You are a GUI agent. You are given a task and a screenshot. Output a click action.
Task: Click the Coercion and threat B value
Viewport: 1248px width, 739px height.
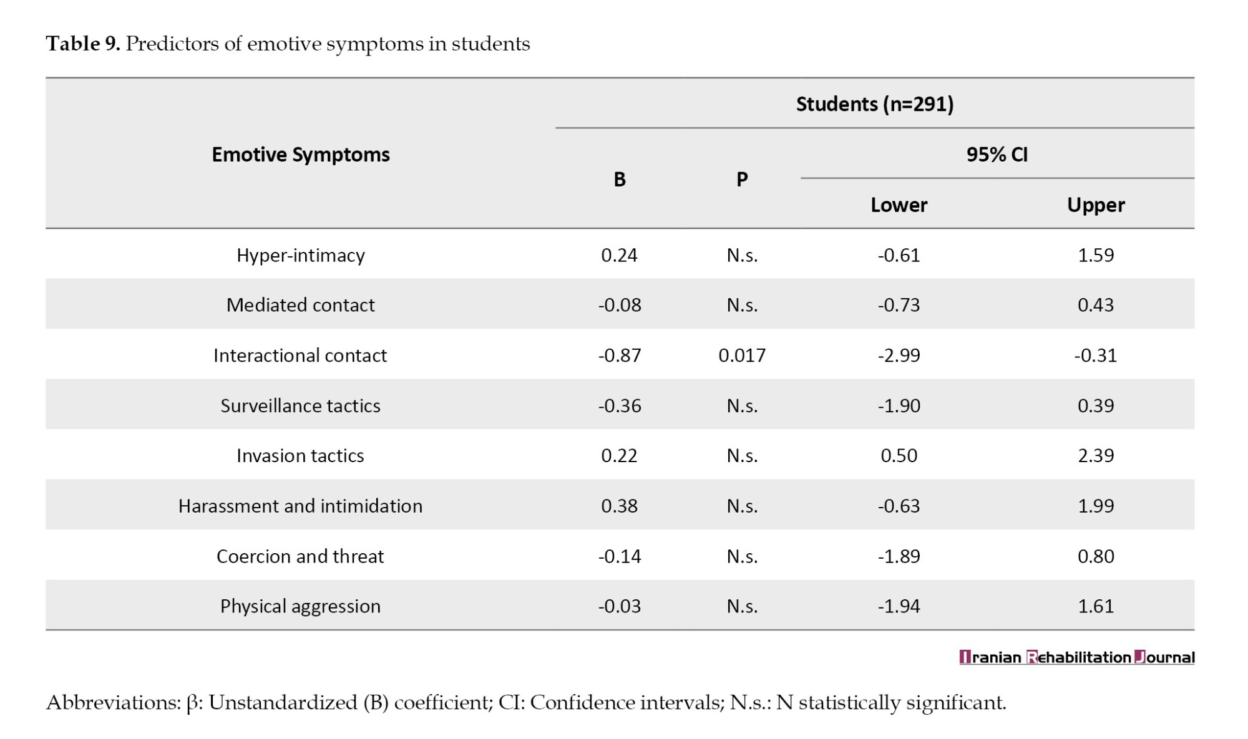(x=619, y=556)
